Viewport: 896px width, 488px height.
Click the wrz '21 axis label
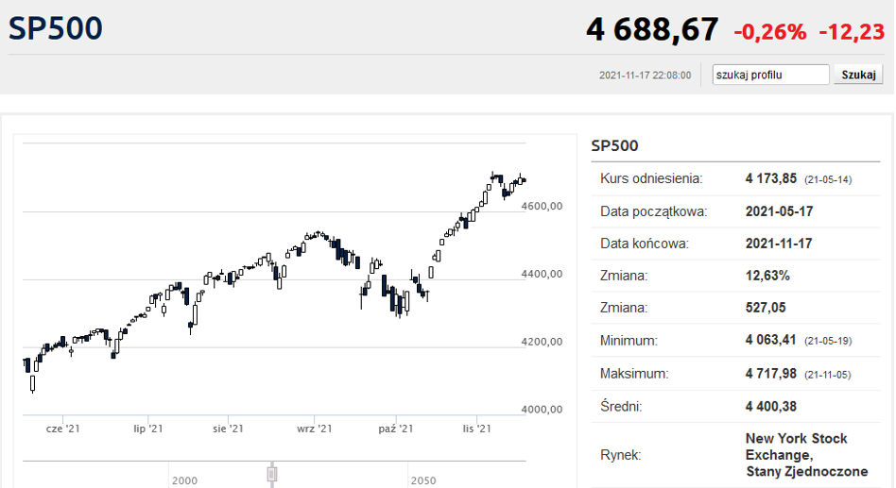point(312,429)
